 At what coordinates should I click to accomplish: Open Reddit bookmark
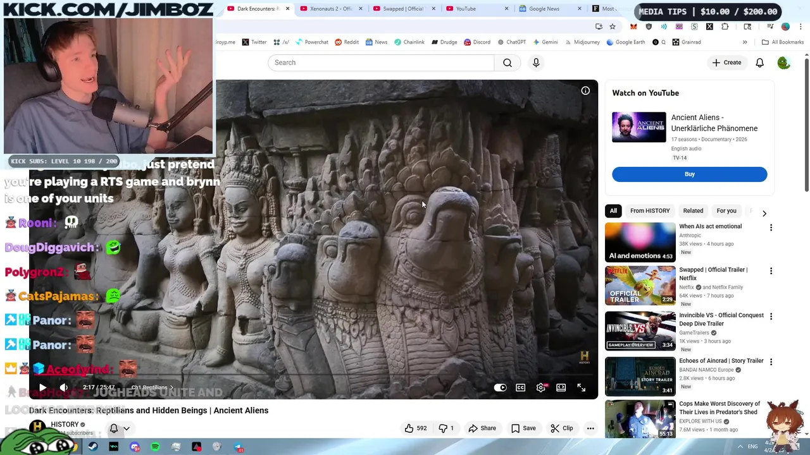pos(346,42)
